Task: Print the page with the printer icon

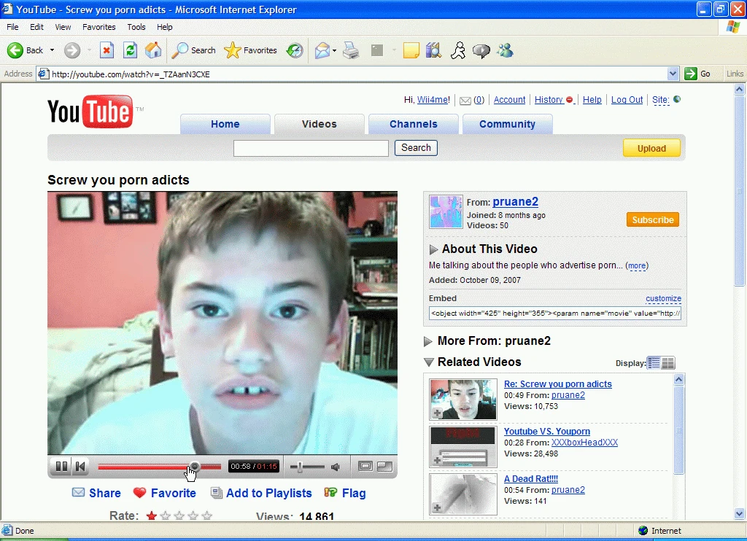Action: 351,50
